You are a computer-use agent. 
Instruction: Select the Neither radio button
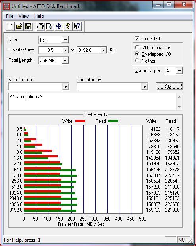click(137, 61)
